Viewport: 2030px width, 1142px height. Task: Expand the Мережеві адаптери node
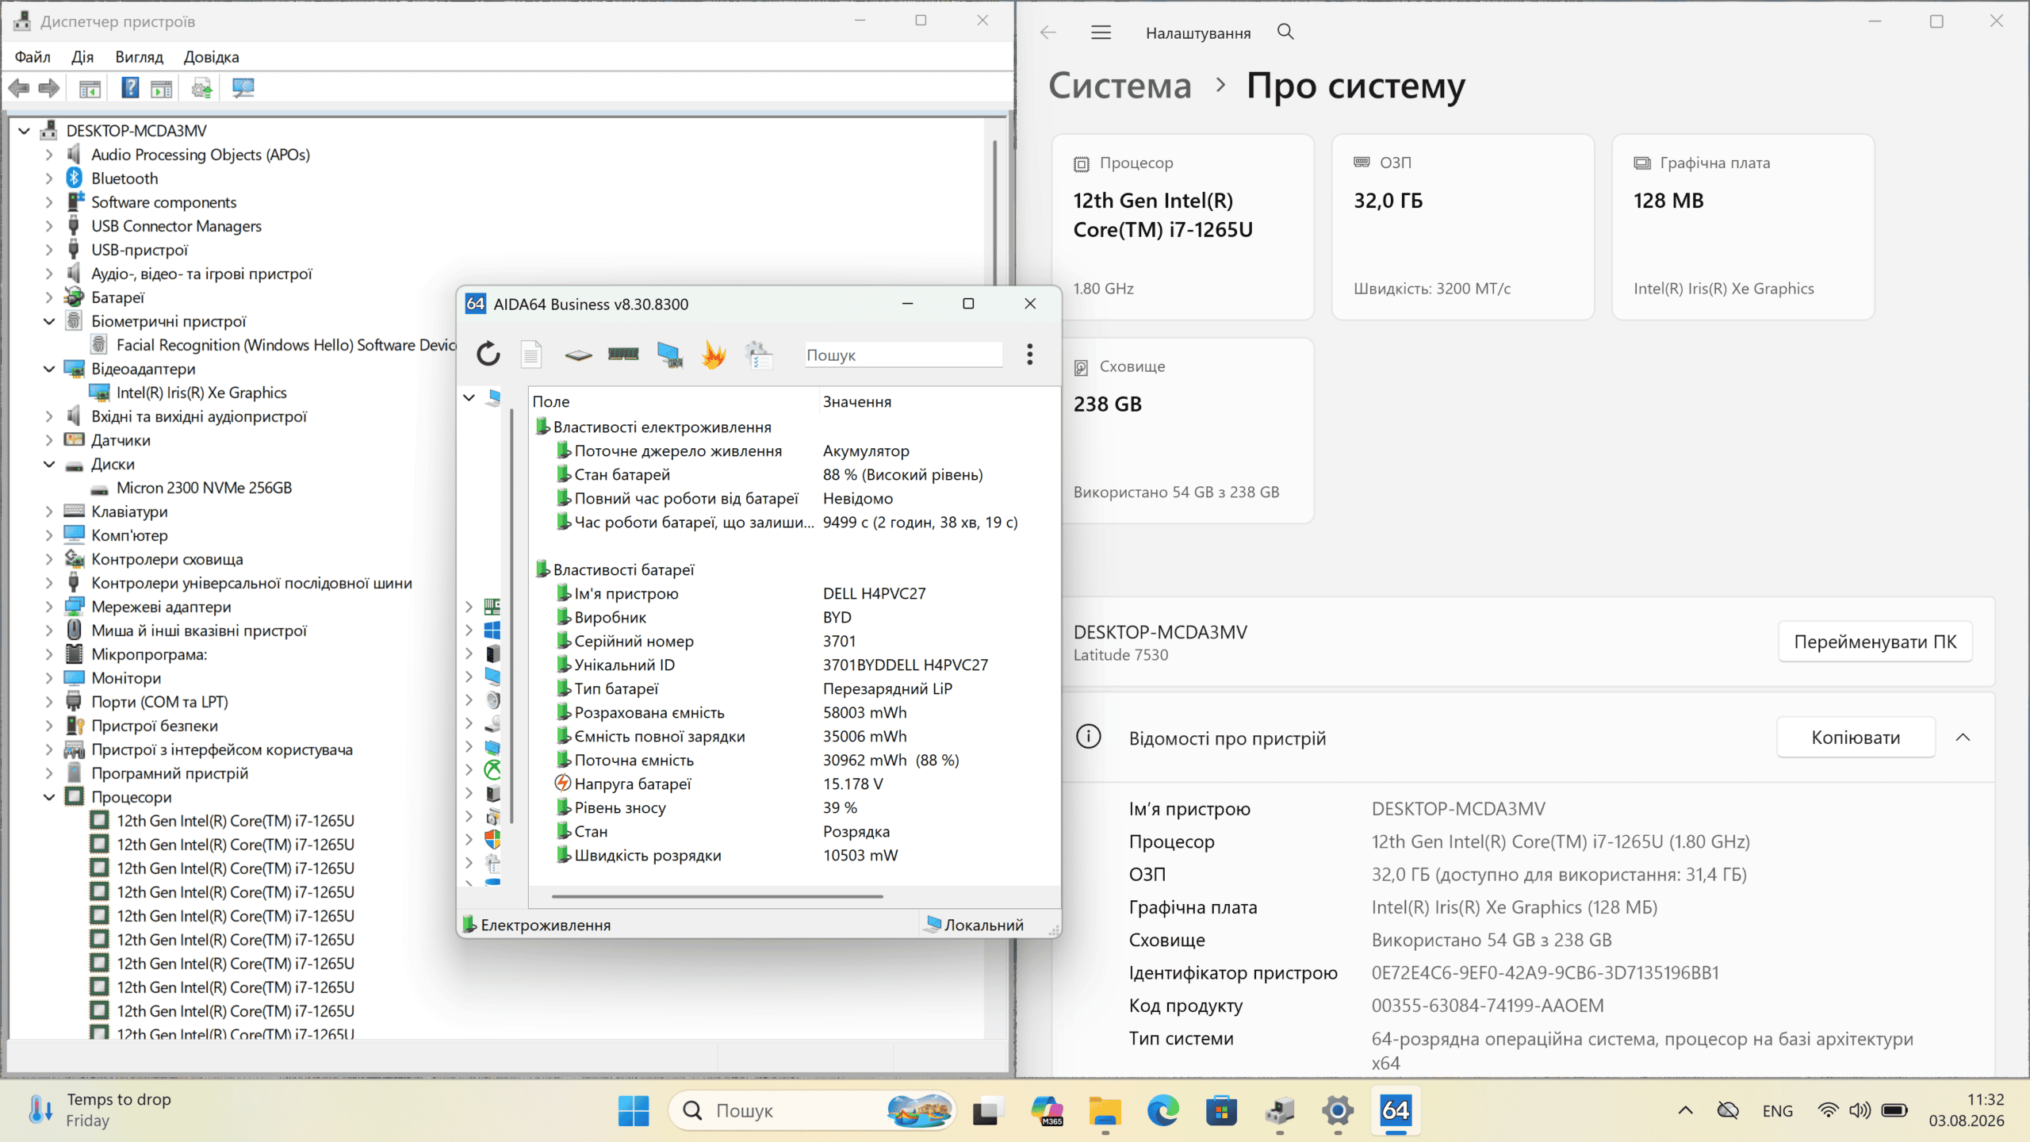pos(49,607)
